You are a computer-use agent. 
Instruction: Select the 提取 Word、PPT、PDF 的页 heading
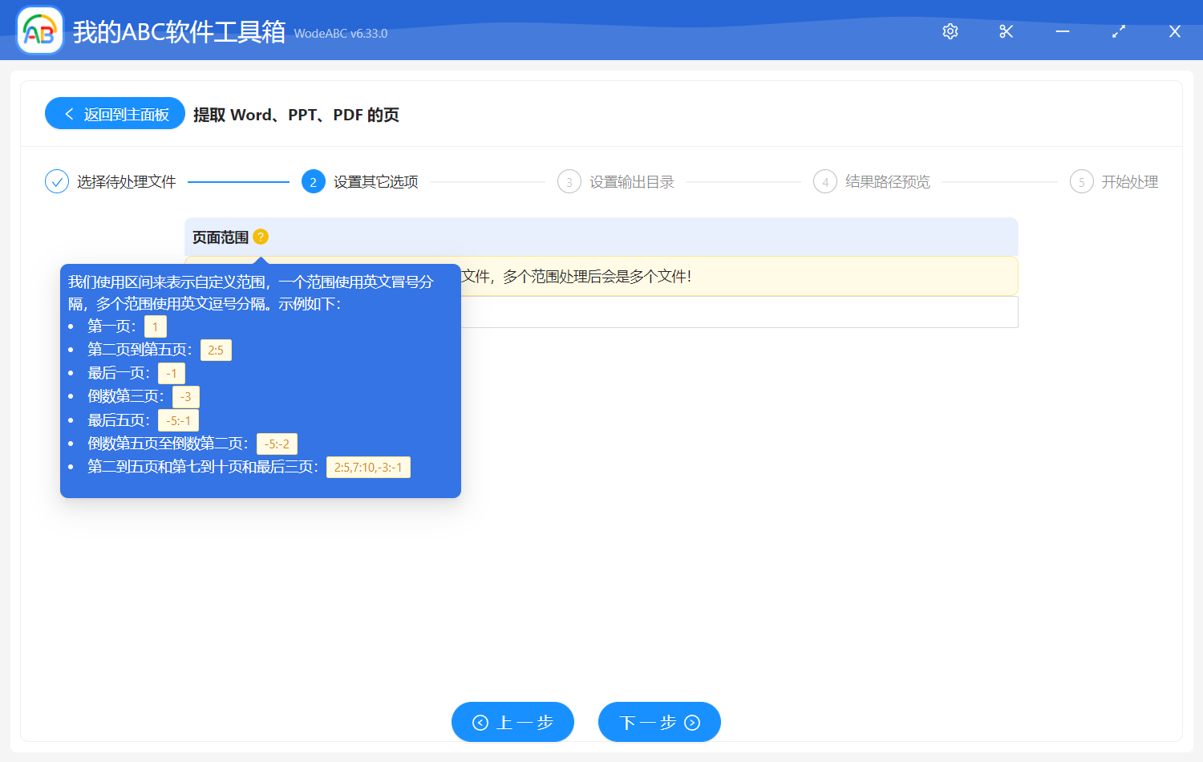(x=296, y=114)
